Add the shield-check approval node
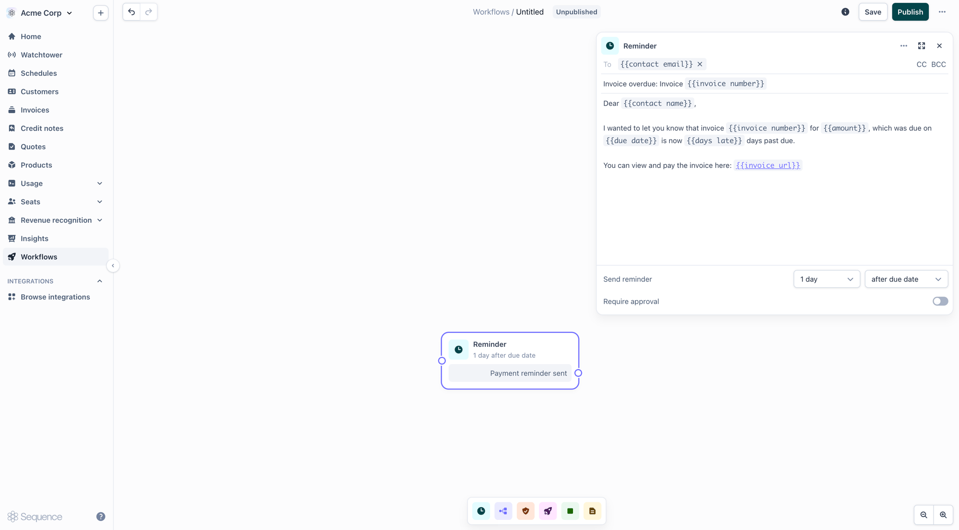The height and width of the screenshot is (530, 959). coord(526,511)
